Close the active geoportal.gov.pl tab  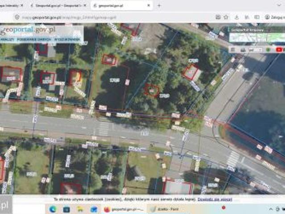pyautogui.click(x=149, y=5)
